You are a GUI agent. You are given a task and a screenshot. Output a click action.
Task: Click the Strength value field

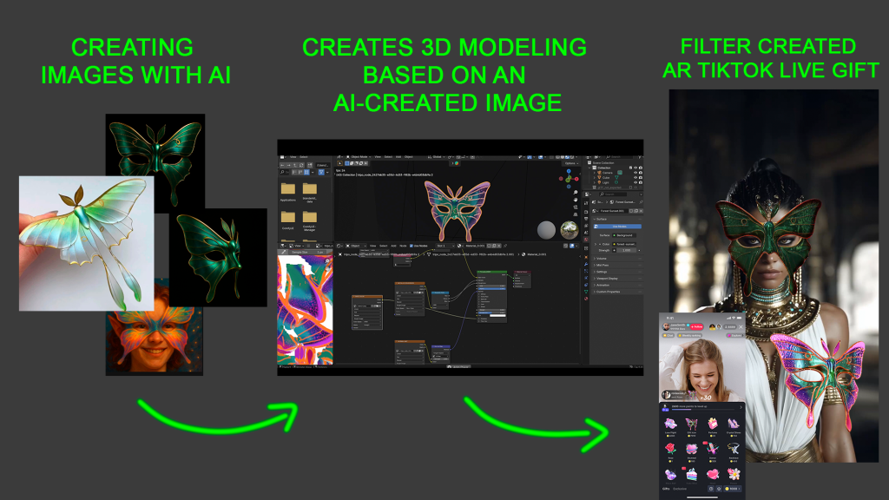[625, 250]
